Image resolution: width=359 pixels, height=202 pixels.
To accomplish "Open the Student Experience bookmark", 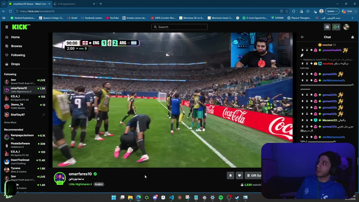I will 23,18.
